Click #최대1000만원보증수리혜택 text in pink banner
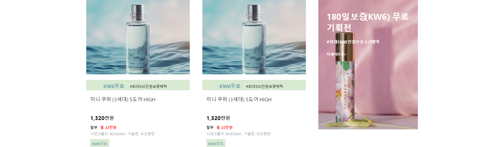Viewport: 504px width, 147px height. pyautogui.click(x=353, y=42)
